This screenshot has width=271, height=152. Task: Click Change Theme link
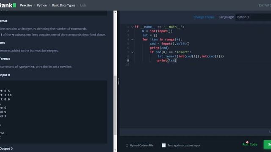click(204, 17)
